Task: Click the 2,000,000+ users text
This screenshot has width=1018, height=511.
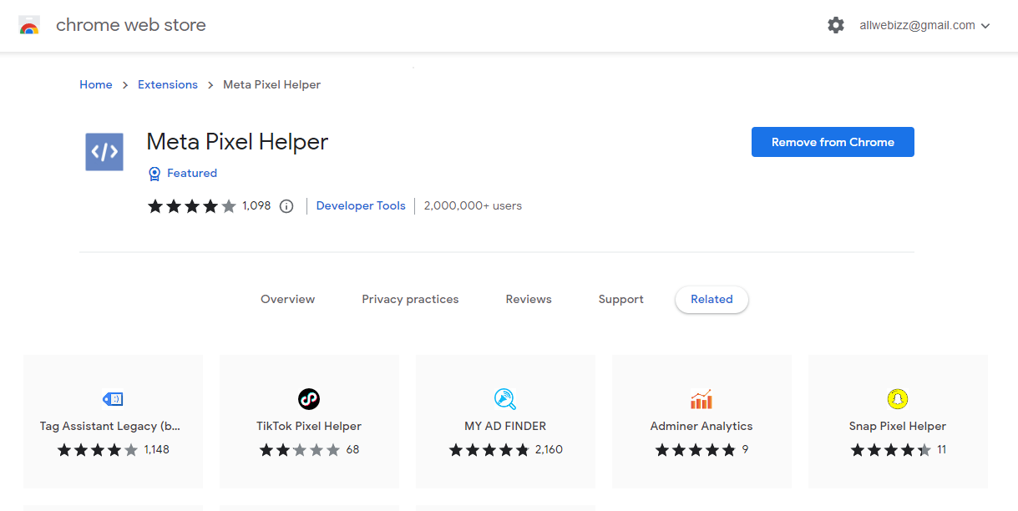Action: (x=473, y=205)
